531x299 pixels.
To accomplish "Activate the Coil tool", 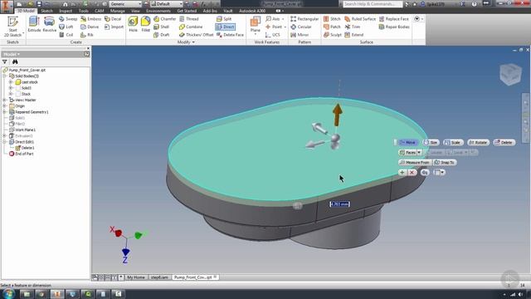I will 66,35.
